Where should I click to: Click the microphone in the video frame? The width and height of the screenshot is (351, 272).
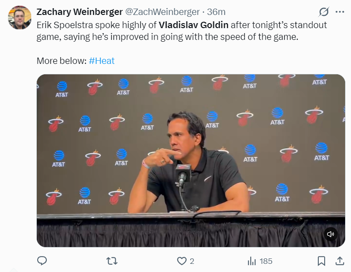tap(183, 173)
